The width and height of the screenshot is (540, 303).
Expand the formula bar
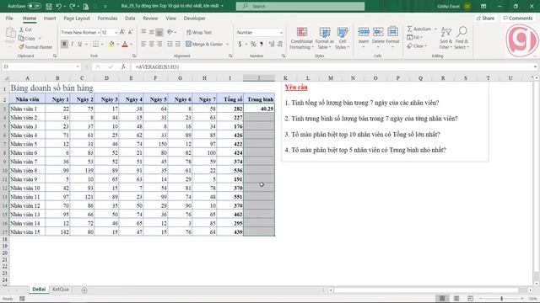click(535, 67)
